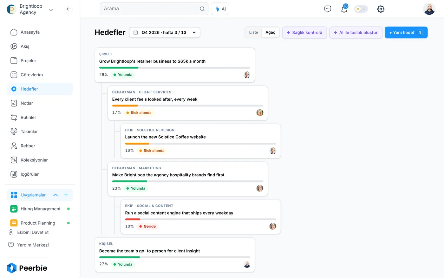Open Hiring Management app
This screenshot has width=444, height=278.
click(40, 209)
